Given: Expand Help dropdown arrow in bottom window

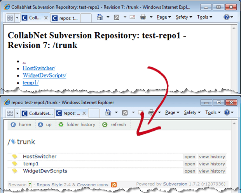Looking at the screenshot, I should click(x=232, y=112).
